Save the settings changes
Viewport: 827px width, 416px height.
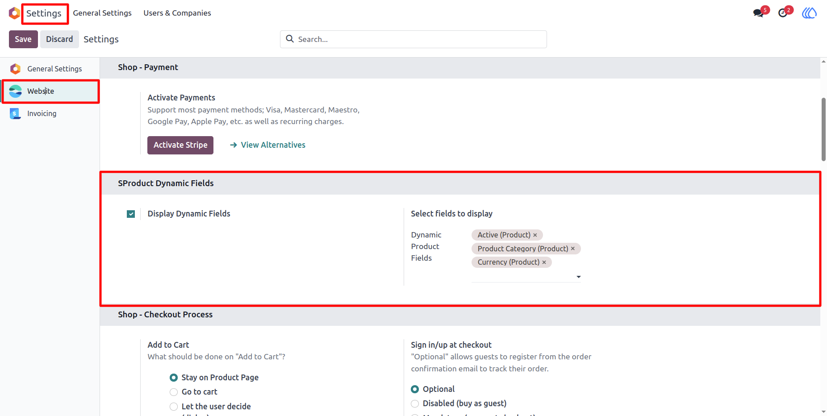coord(23,39)
